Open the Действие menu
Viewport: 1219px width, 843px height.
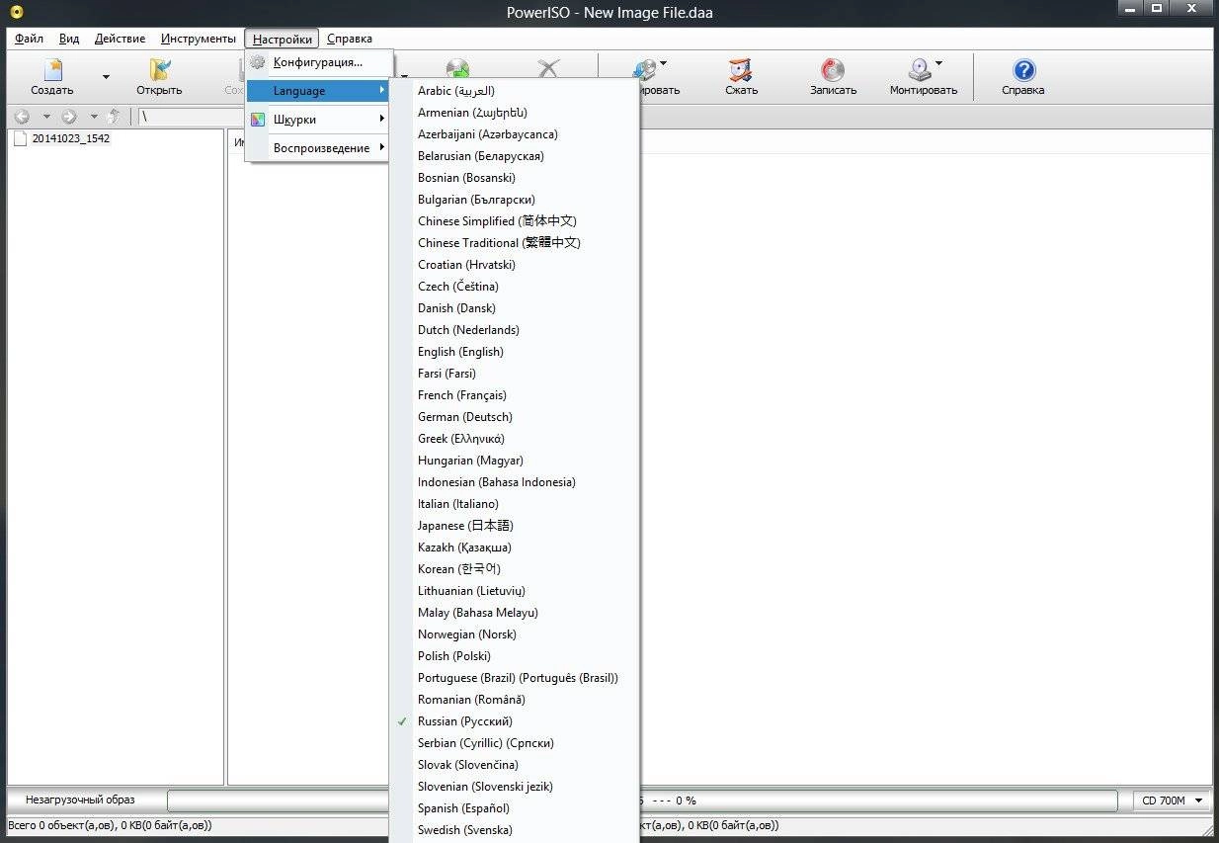point(121,39)
